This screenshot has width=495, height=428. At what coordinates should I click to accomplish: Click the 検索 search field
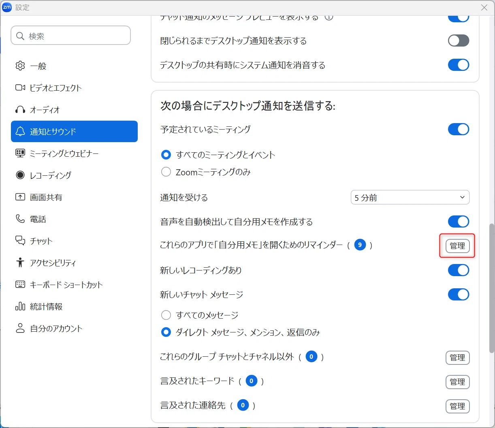tap(71, 36)
